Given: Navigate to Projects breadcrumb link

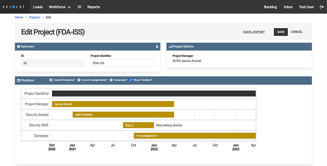Looking at the screenshot, I should (34, 17).
